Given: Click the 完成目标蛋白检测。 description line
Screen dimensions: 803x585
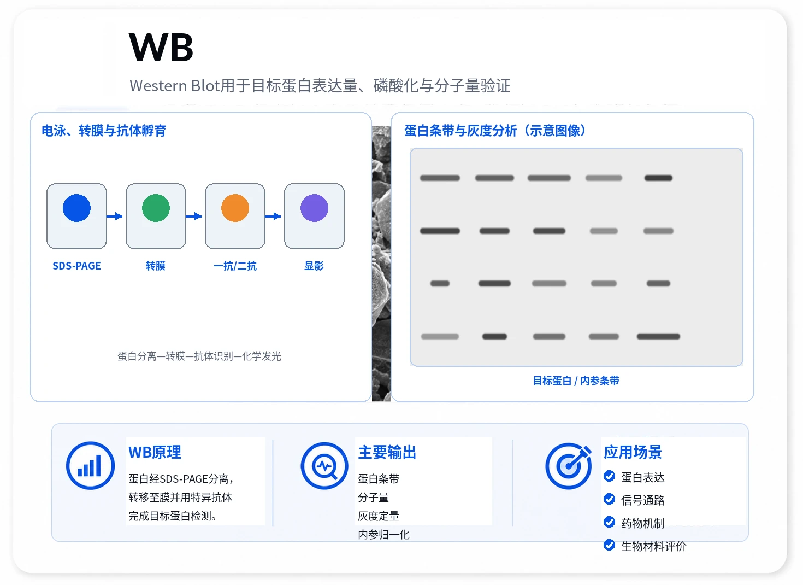Looking at the screenshot, I should (x=173, y=516).
